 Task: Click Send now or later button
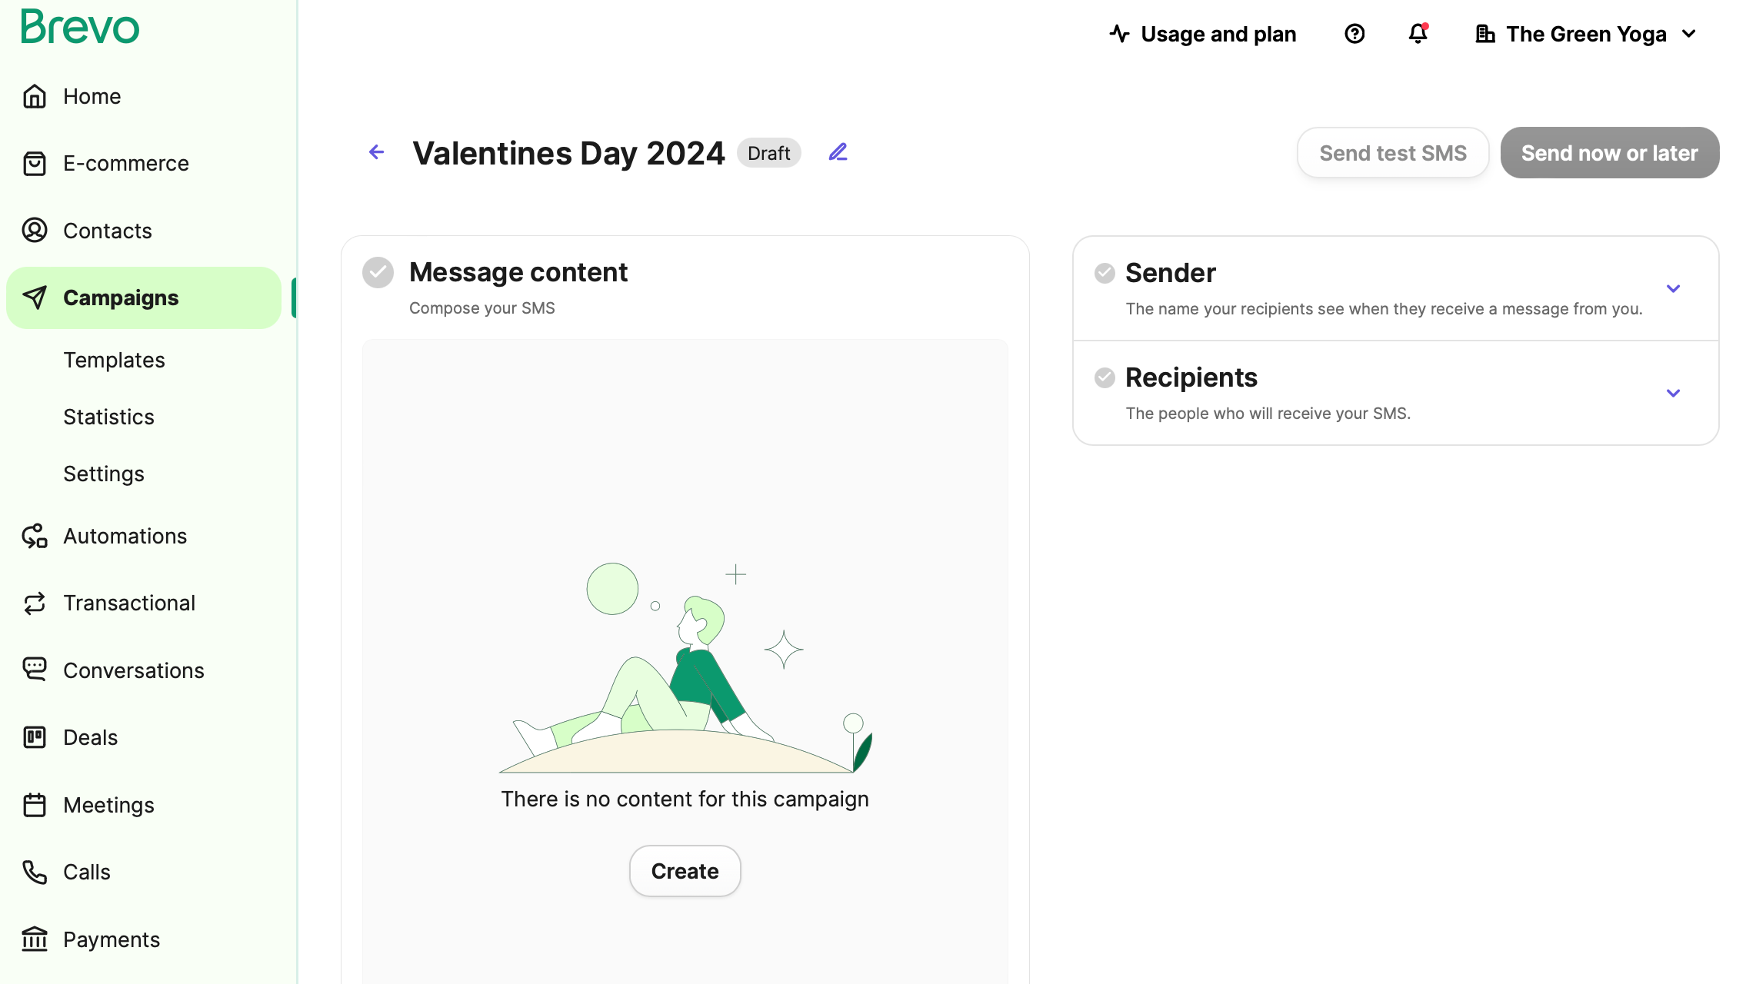pyautogui.click(x=1609, y=152)
